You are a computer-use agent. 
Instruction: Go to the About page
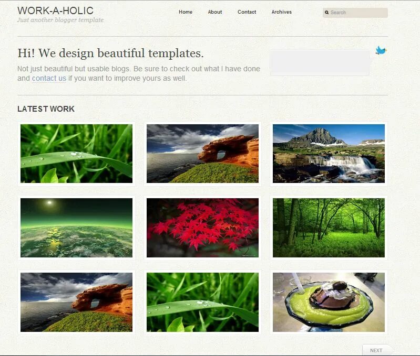(x=215, y=12)
